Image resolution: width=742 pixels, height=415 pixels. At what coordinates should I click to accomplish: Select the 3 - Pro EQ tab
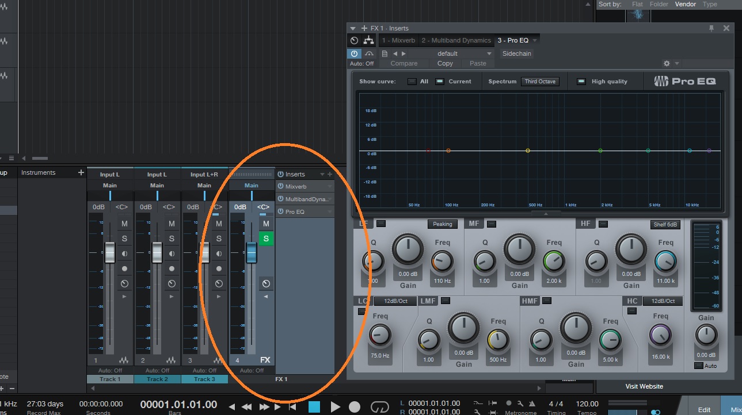(513, 40)
